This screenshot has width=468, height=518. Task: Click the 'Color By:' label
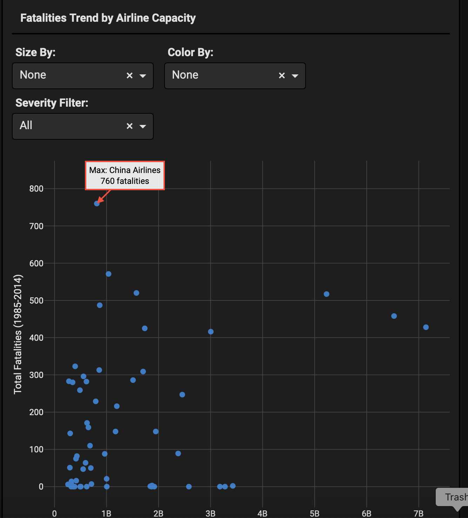click(x=190, y=52)
